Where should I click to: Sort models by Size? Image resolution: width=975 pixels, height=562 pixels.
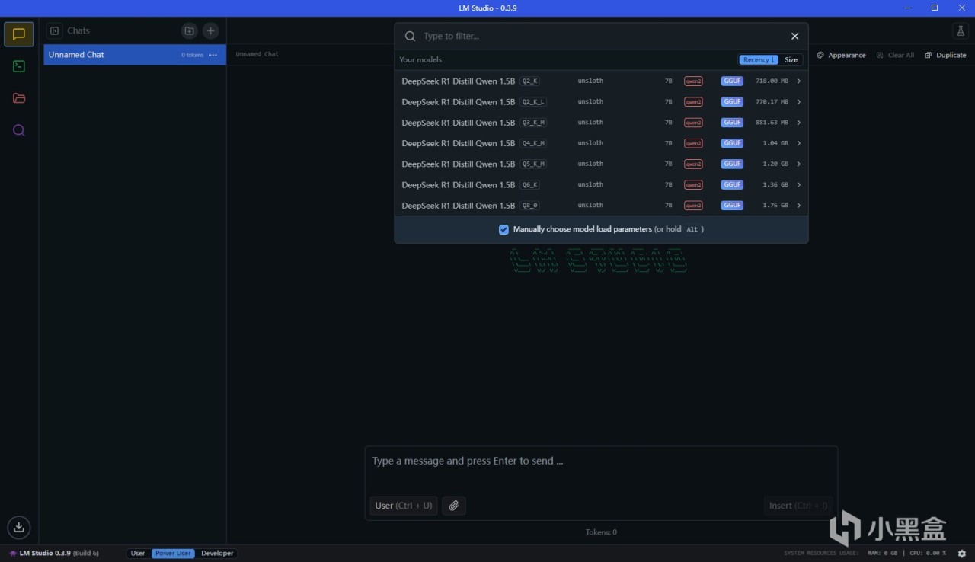pyautogui.click(x=791, y=59)
